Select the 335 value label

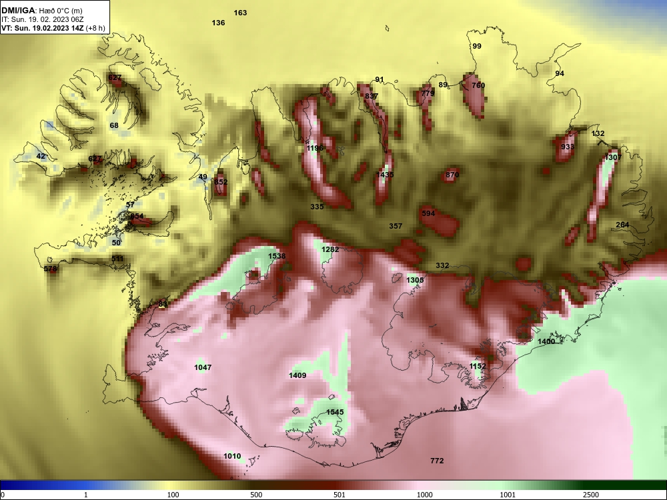317,207
